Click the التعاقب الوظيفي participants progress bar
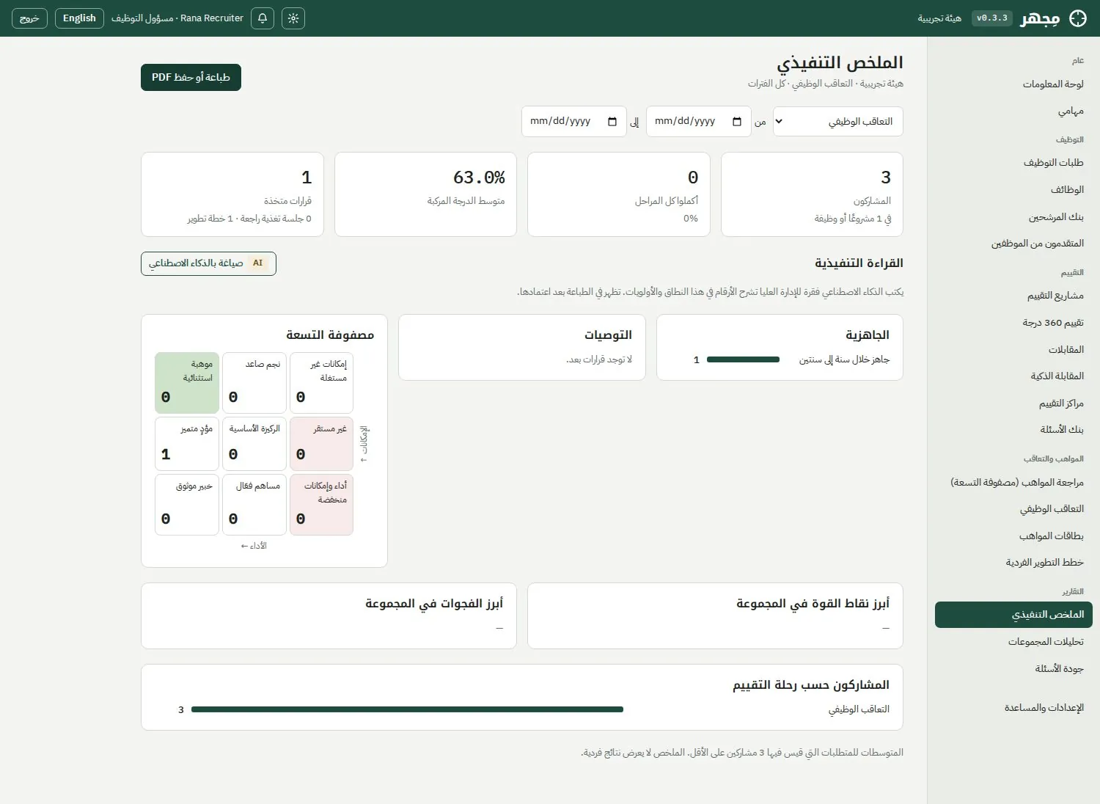This screenshot has width=1100, height=804. (x=407, y=709)
